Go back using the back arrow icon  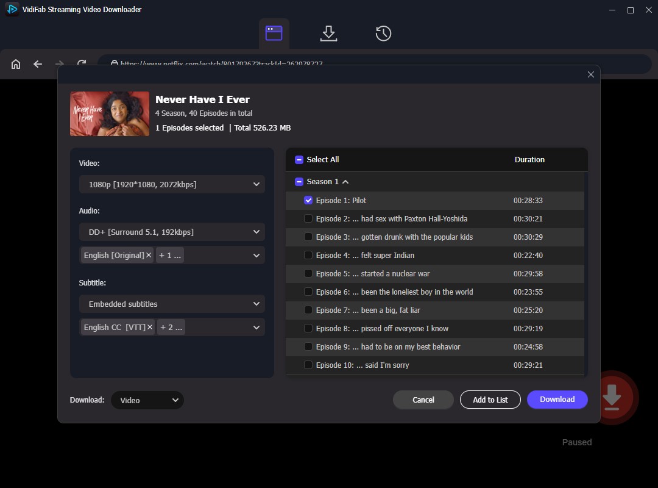(37, 63)
